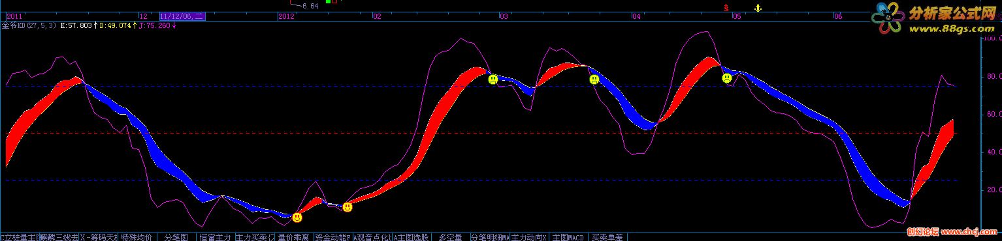
Task: Click the 金爷KD(27,5,3) indicator name
Action: [x=29, y=26]
